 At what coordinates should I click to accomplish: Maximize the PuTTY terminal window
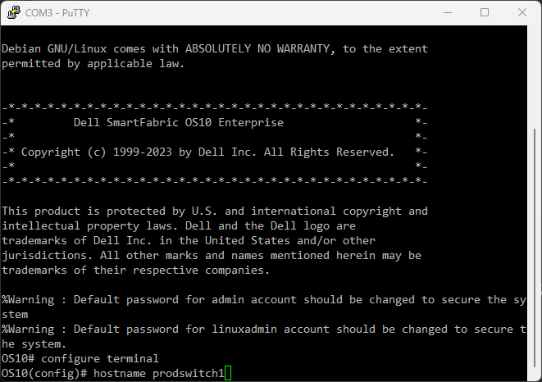484,12
